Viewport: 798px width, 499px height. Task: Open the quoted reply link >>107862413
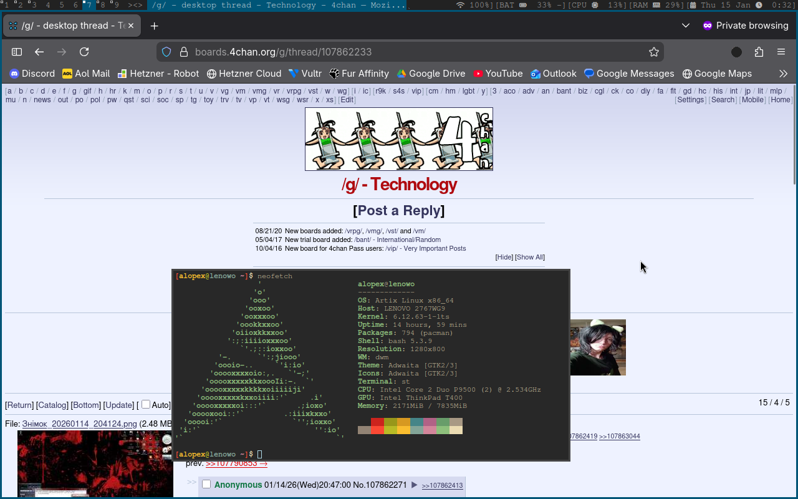(443, 486)
